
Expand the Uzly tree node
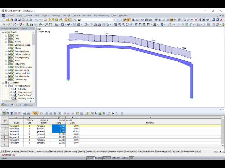click(x=6, y=35)
